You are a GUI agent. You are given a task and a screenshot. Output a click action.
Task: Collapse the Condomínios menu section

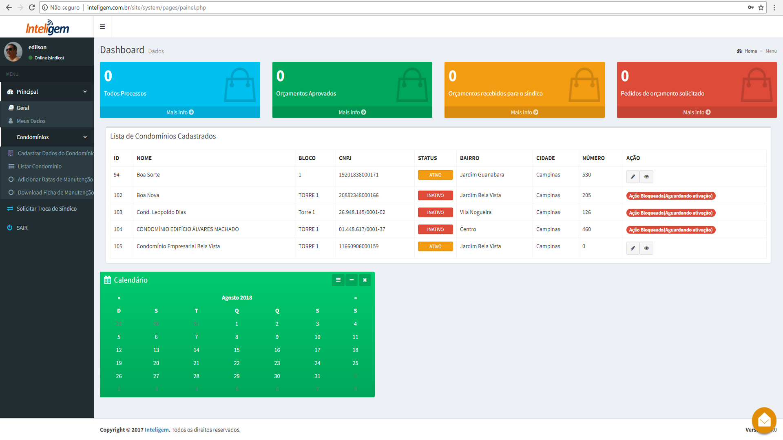pos(47,137)
